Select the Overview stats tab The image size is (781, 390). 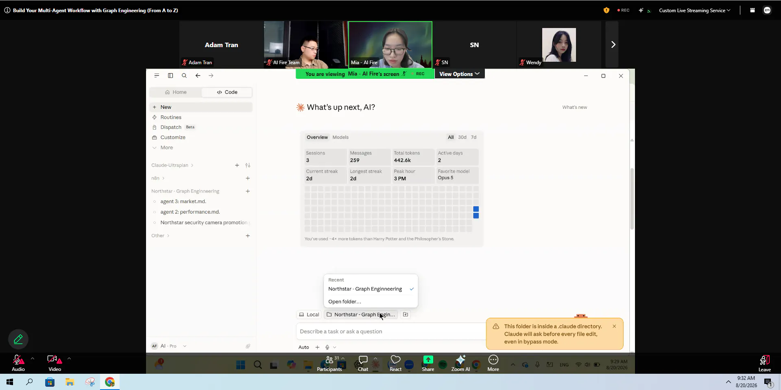(x=317, y=137)
